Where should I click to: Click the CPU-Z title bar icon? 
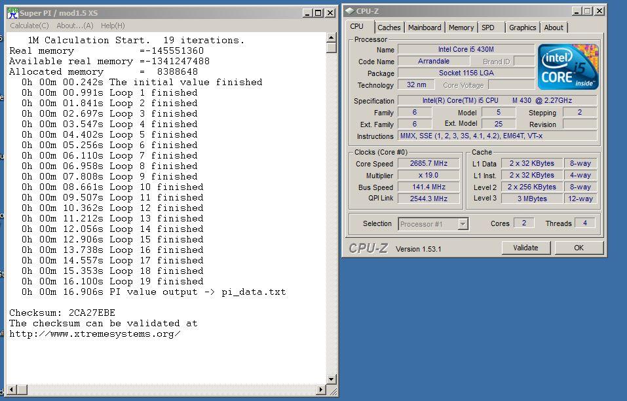click(x=349, y=10)
